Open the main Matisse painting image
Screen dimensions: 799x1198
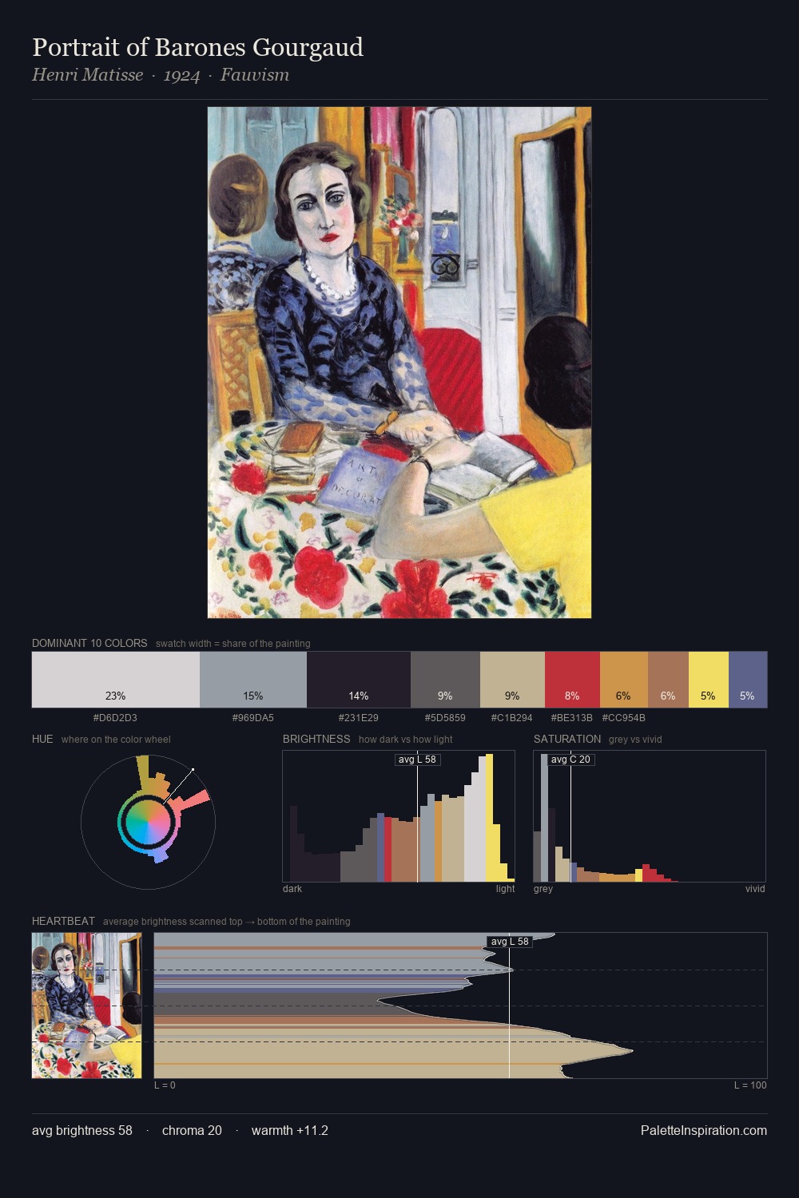399,363
